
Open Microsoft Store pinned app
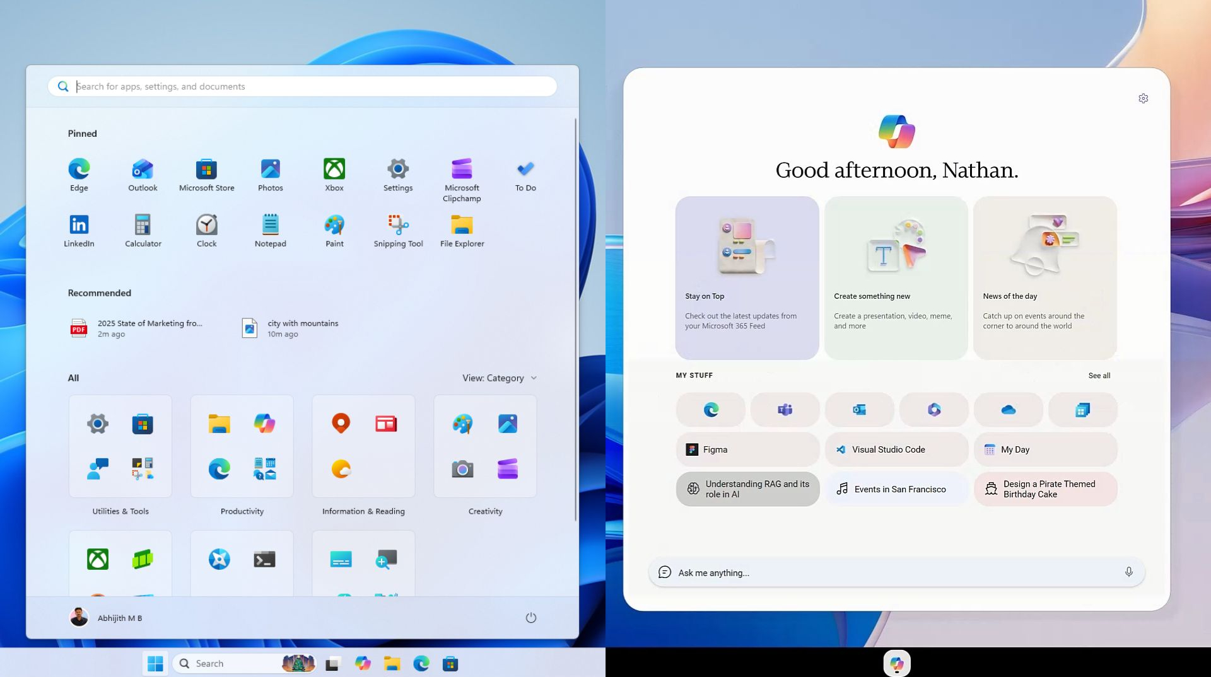(206, 175)
